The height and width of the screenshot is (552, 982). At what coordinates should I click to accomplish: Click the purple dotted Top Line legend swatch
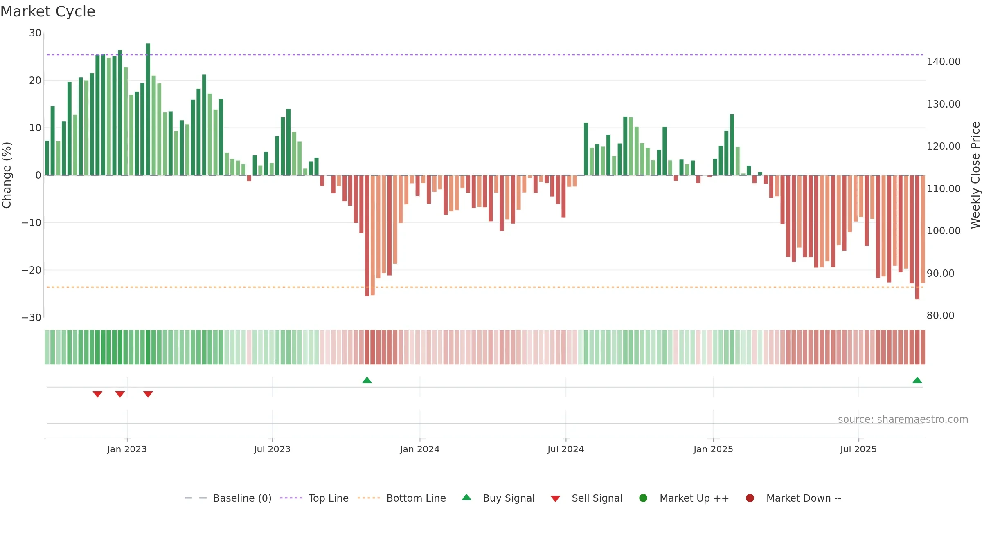pos(291,498)
